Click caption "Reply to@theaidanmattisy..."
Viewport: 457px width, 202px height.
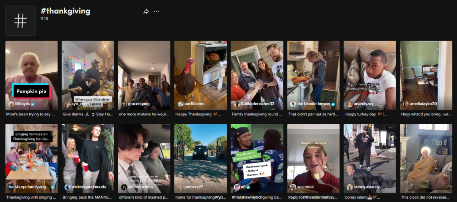313,197
